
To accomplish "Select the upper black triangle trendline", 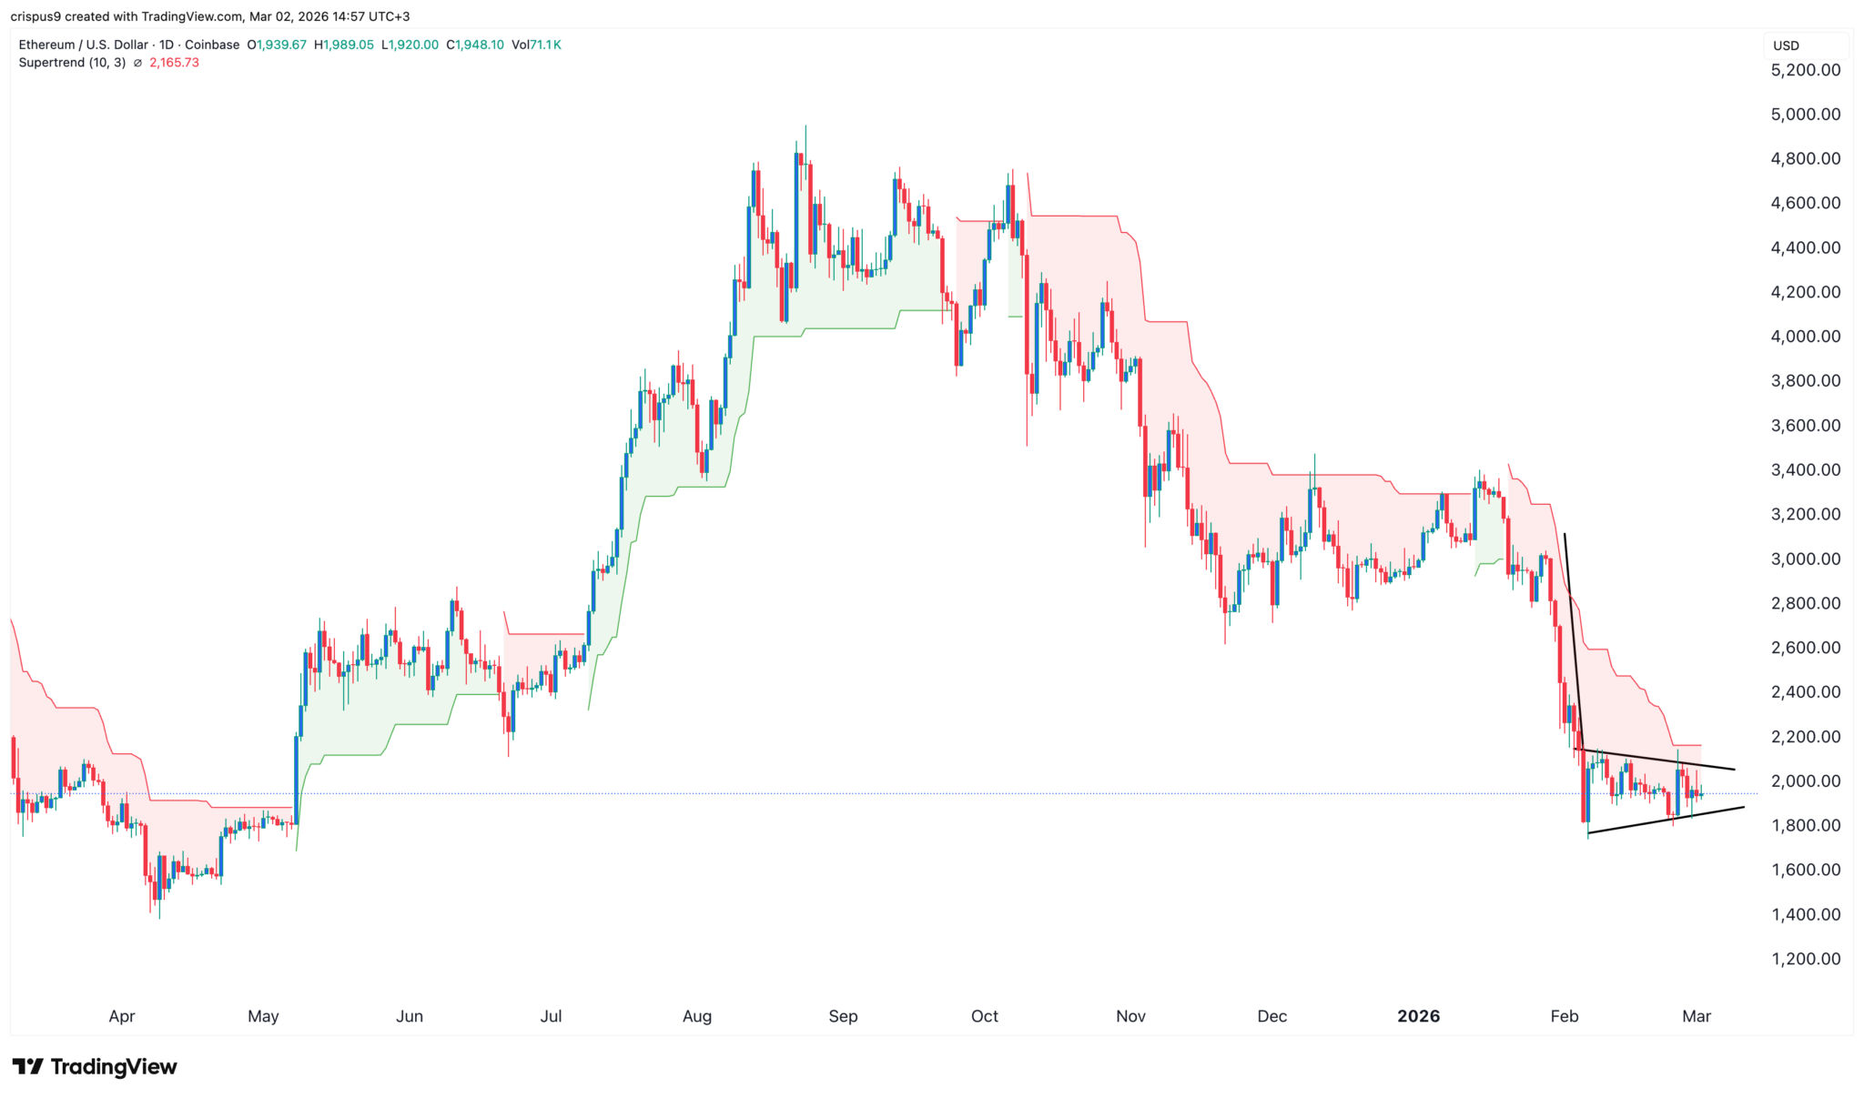I will 1656,760.
